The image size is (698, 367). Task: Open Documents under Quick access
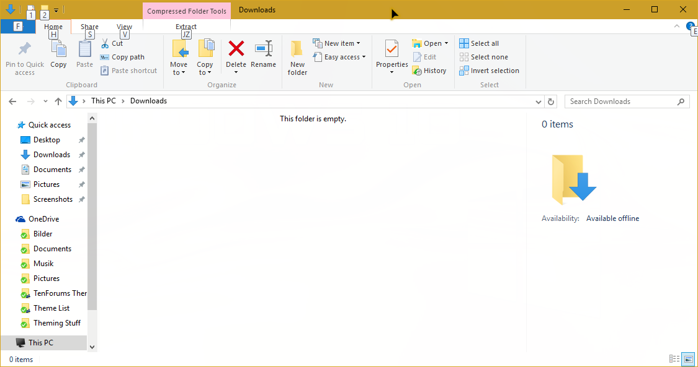[x=52, y=170]
